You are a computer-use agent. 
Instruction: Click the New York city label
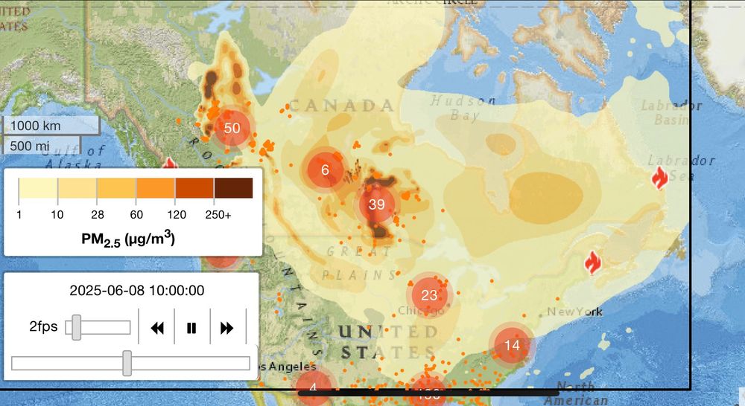tap(575, 312)
